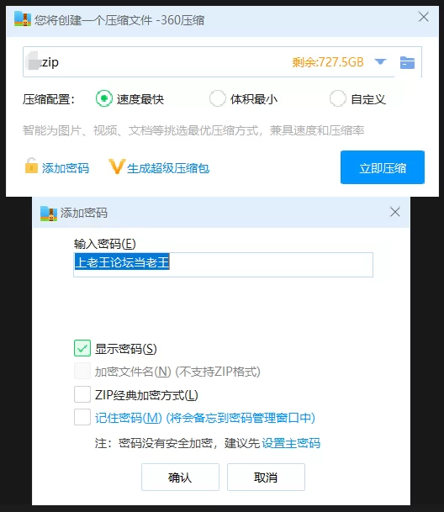The height and width of the screenshot is (512, 444).
Task: Close the 360压缩 create archive window
Action: click(x=424, y=17)
